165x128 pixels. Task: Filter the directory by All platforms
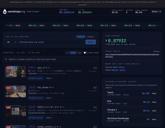67,53
